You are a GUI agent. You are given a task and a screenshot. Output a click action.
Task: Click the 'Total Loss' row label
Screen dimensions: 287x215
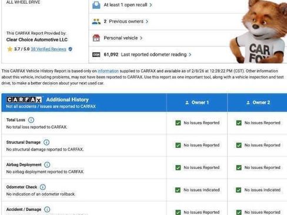(x=16, y=120)
